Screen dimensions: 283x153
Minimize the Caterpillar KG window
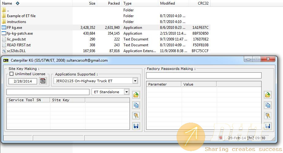[248, 59]
